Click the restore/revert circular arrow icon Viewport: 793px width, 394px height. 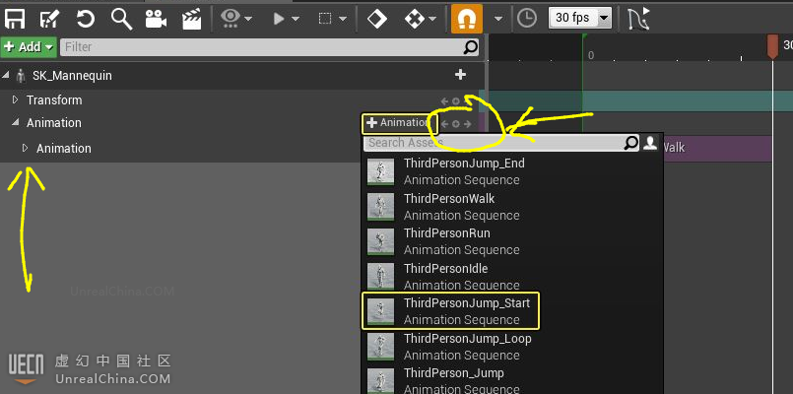click(x=86, y=18)
